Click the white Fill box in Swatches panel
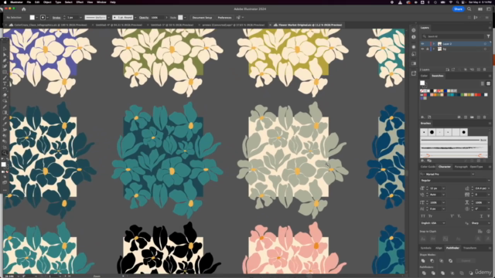This screenshot has width=495, height=278. click(422, 83)
